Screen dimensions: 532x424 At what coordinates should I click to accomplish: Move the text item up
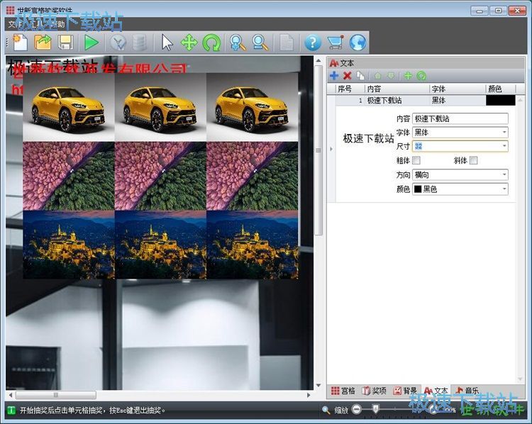click(x=377, y=76)
